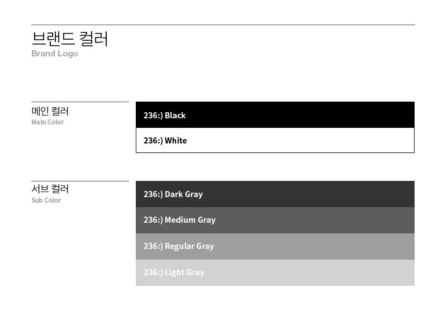Click the Brand Logo subtitle text
The height and width of the screenshot is (335, 447).
pyautogui.click(x=54, y=54)
